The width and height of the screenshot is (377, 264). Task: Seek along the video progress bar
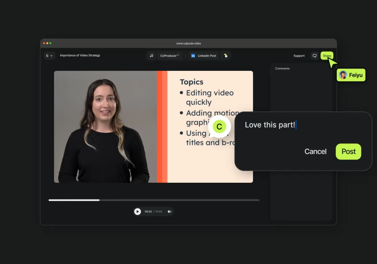154,200
